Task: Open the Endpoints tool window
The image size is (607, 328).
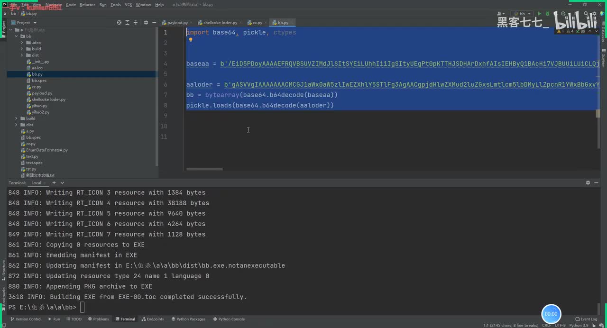Action: pyautogui.click(x=153, y=319)
